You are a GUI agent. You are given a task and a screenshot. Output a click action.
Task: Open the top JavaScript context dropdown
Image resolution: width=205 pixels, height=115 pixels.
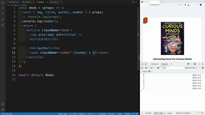(152, 68)
